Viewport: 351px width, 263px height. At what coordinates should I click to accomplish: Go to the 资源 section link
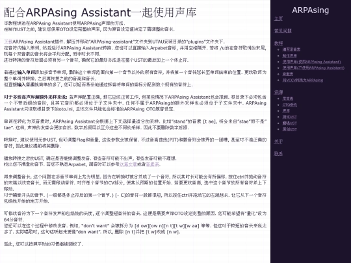point(278,92)
